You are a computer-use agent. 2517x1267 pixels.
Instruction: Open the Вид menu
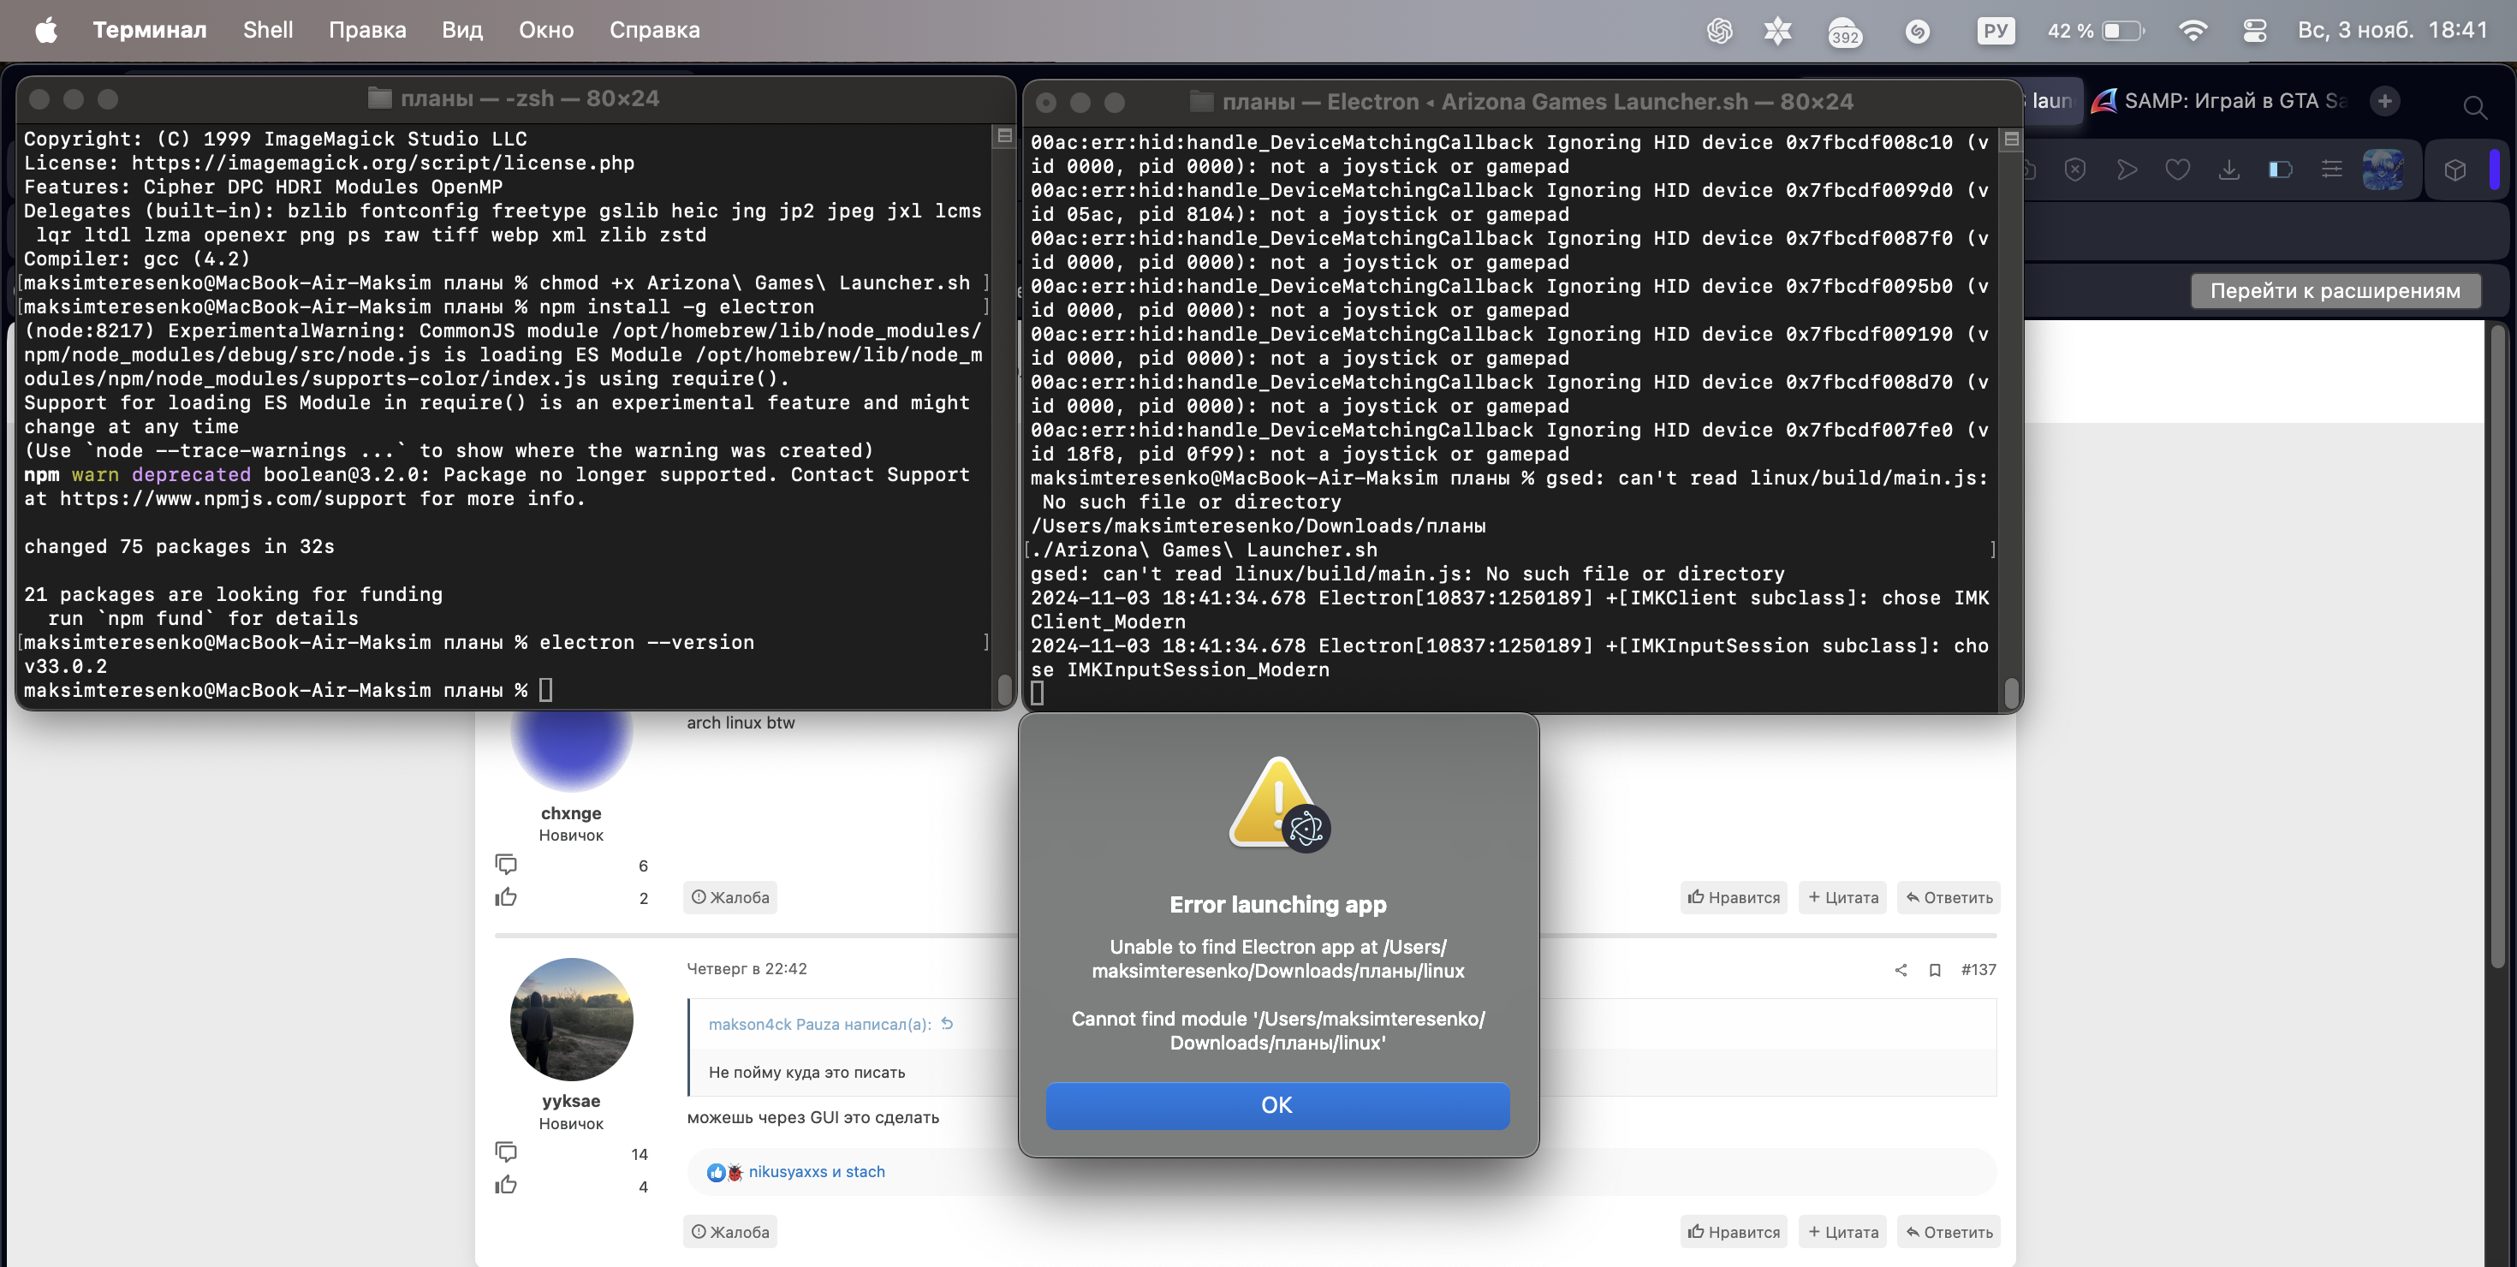[x=462, y=30]
